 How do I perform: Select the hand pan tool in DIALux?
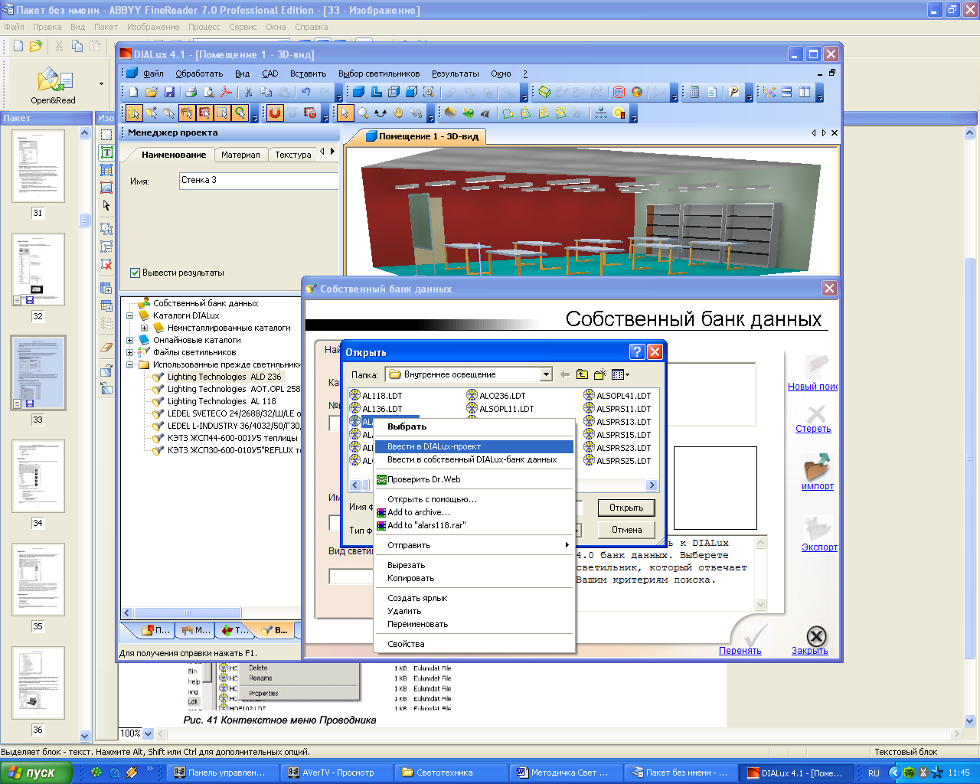point(398,113)
